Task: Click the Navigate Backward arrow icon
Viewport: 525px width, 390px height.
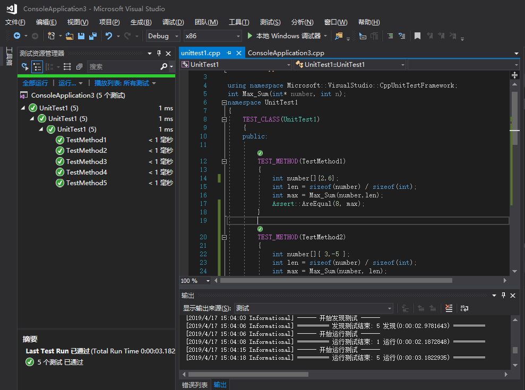Action: [17, 36]
